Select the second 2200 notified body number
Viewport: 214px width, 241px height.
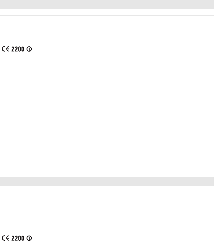coord(18,238)
